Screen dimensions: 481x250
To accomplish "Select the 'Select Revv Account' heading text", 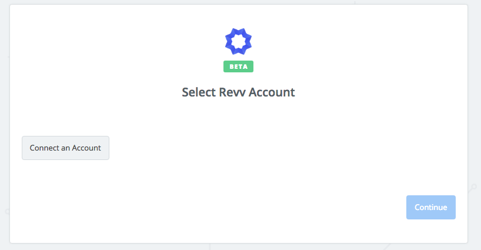I will [238, 92].
